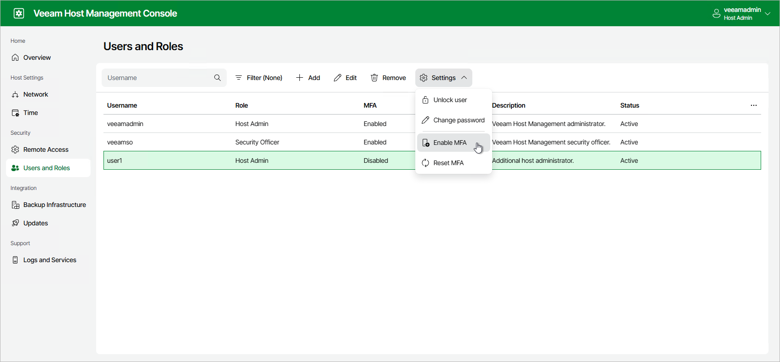Click the Remove button label
780x362 pixels.
tap(394, 78)
